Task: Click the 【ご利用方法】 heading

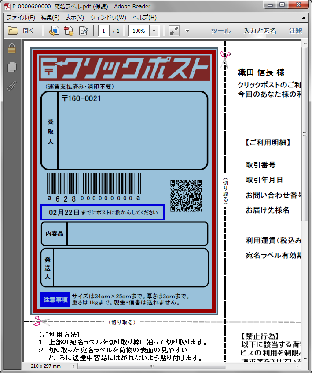Action: click(x=59, y=335)
